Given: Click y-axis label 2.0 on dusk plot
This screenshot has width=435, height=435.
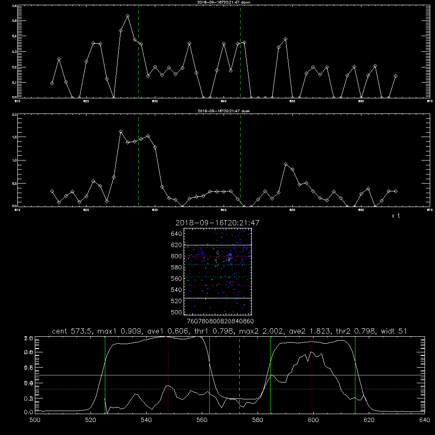Looking at the screenshot, I should point(15,114).
